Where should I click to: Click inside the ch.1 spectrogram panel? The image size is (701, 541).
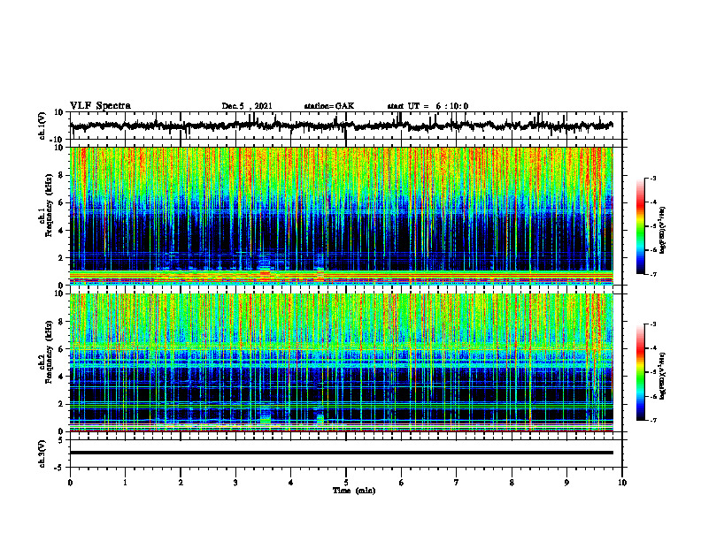pyautogui.click(x=341, y=216)
